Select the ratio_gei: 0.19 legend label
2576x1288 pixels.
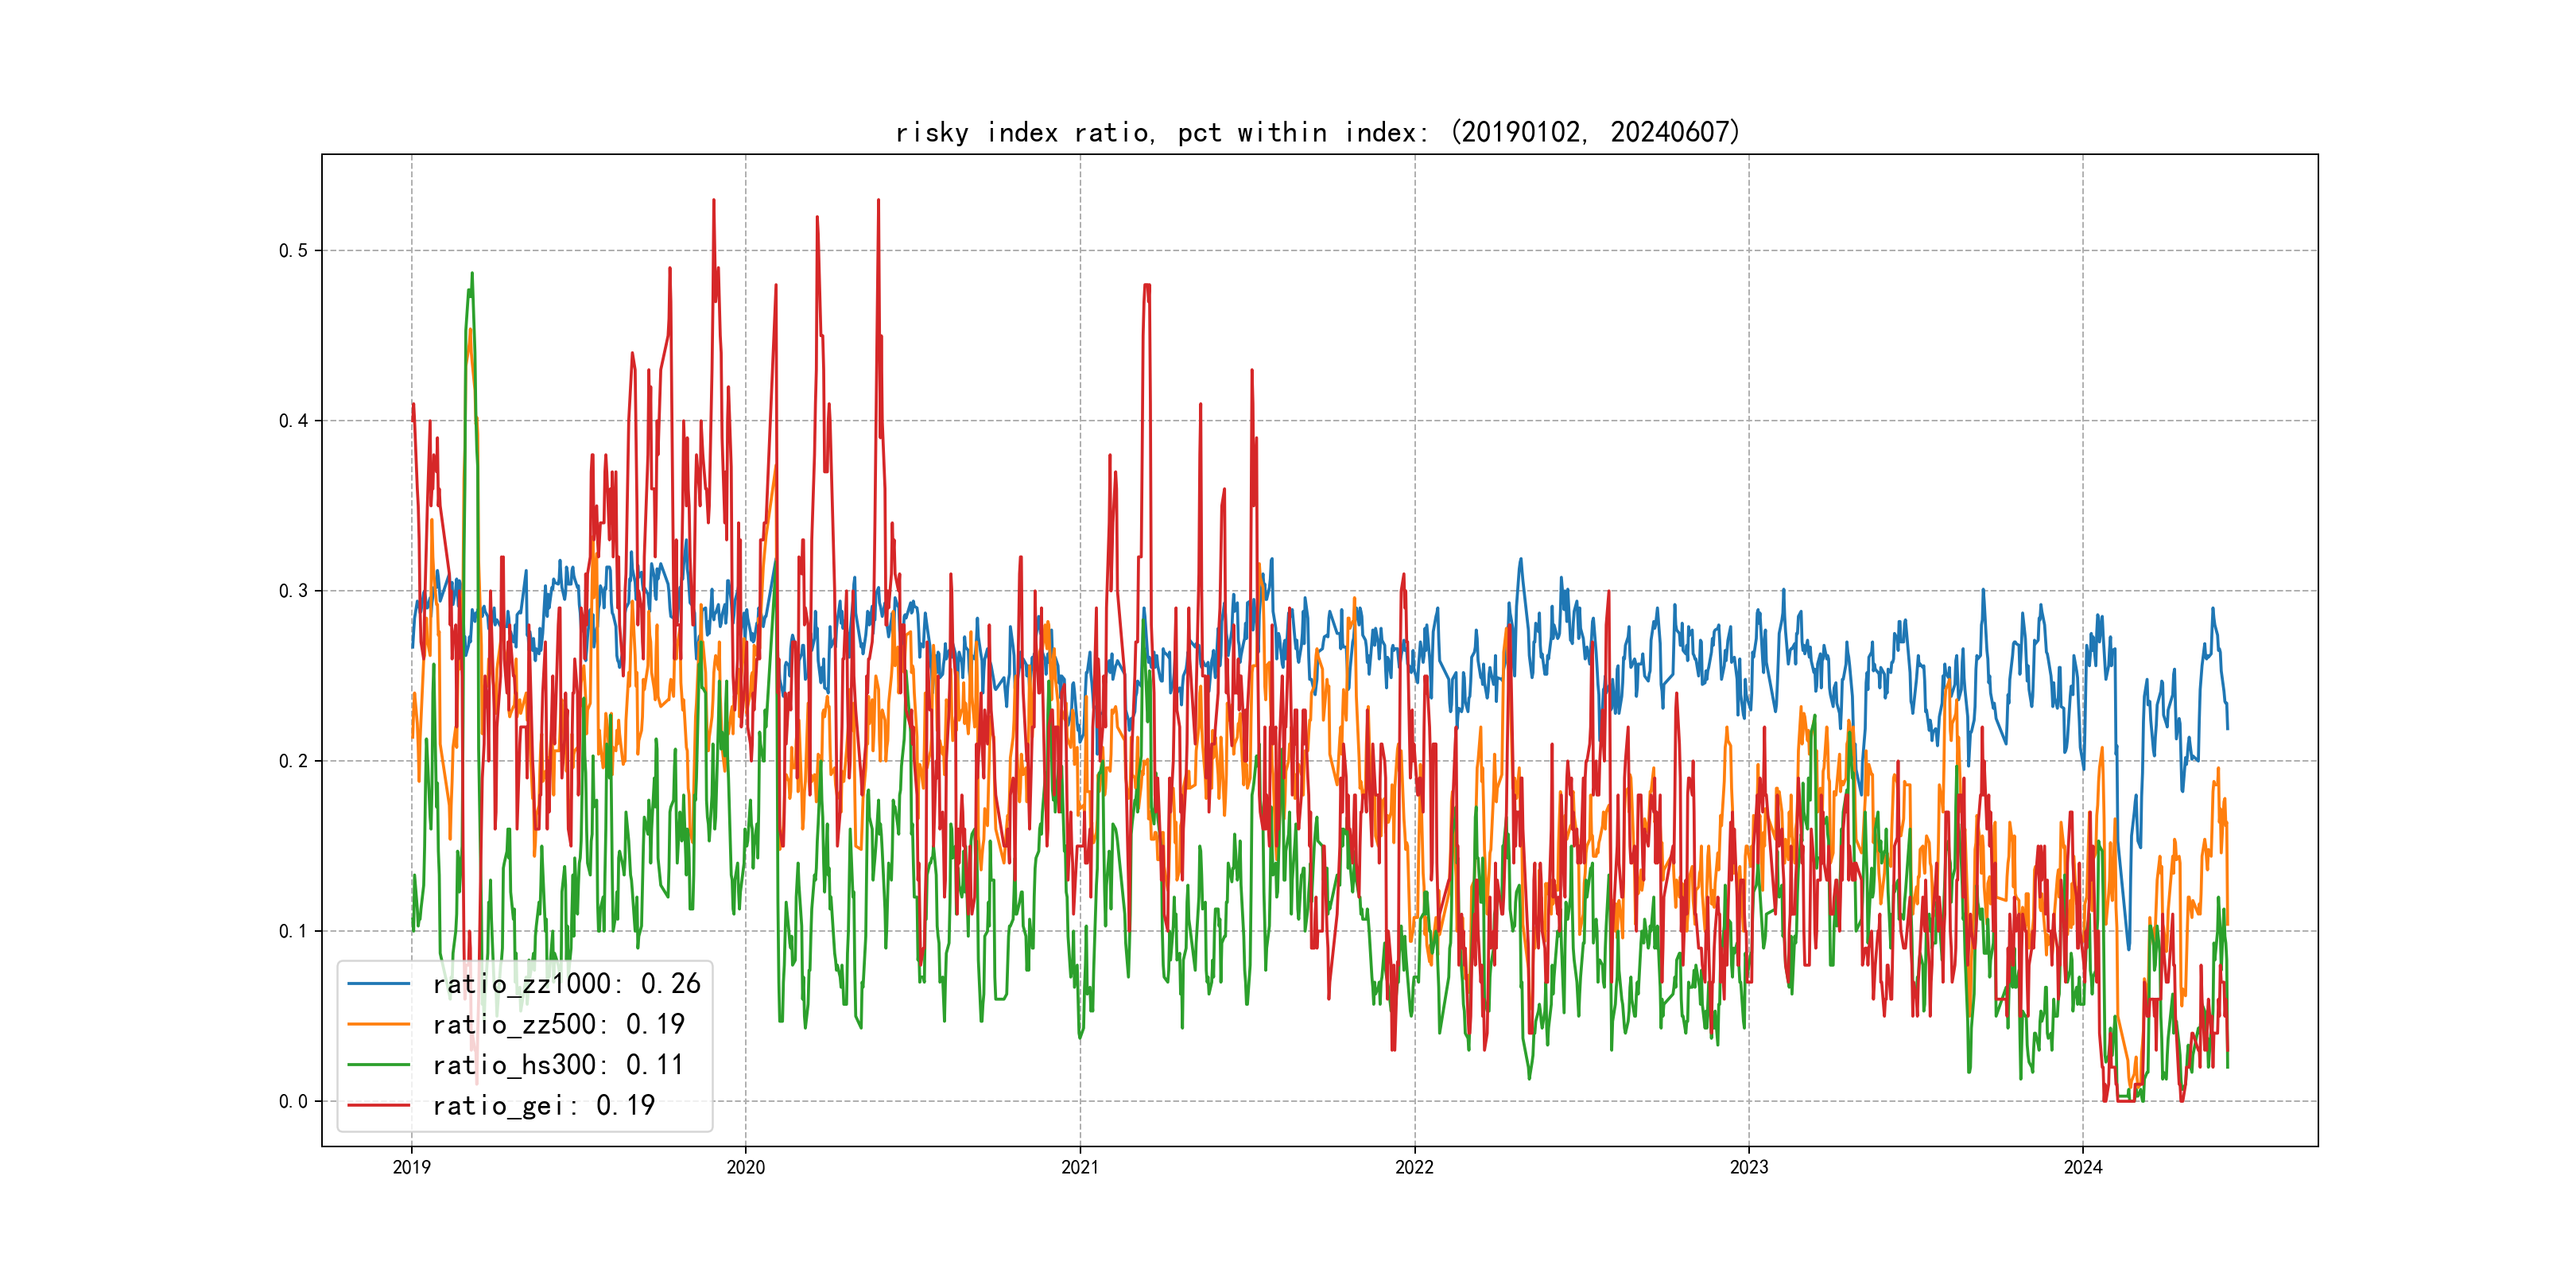[x=543, y=1105]
